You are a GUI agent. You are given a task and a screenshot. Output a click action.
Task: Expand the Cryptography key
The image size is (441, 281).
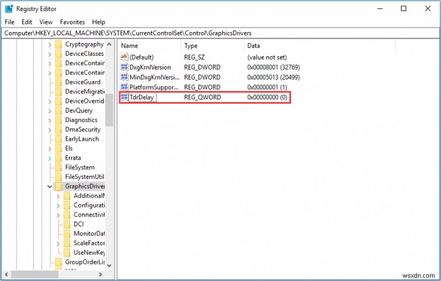[x=50, y=45]
